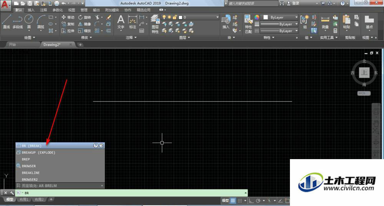Screen dimensions: 384x206
Task: Select the Line (直线) tool
Action: 7,22
